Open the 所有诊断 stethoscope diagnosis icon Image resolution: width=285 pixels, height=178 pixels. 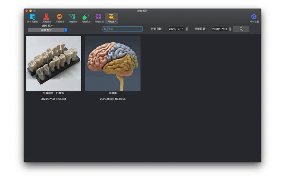[72, 18]
